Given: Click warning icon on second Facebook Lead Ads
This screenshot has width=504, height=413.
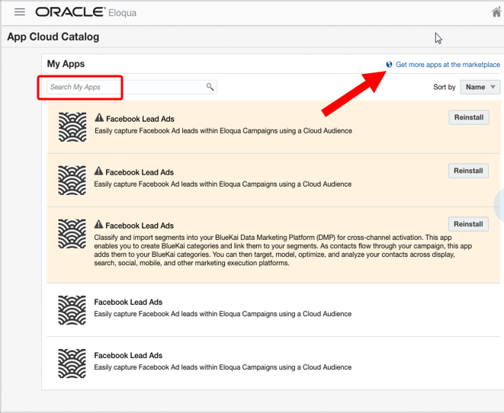Looking at the screenshot, I should click(98, 171).
